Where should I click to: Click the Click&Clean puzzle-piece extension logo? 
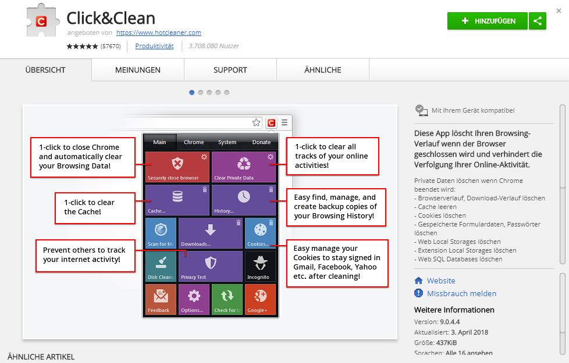pyautogui.click(x=42, y=20)
